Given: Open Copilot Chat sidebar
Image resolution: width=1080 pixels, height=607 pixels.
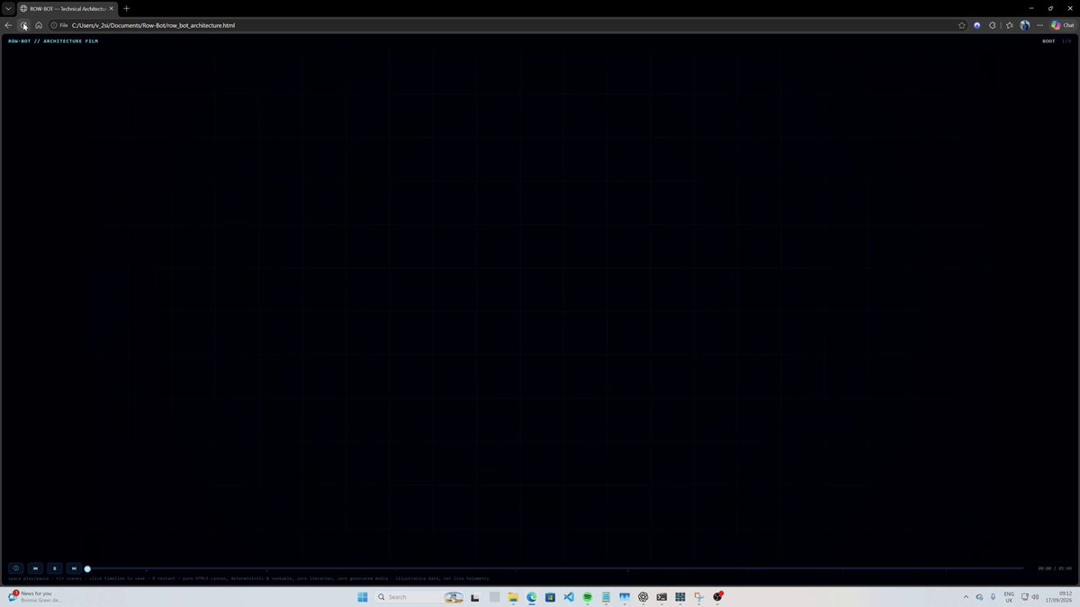Looking at the screenshot, I should coord(1063,25).
